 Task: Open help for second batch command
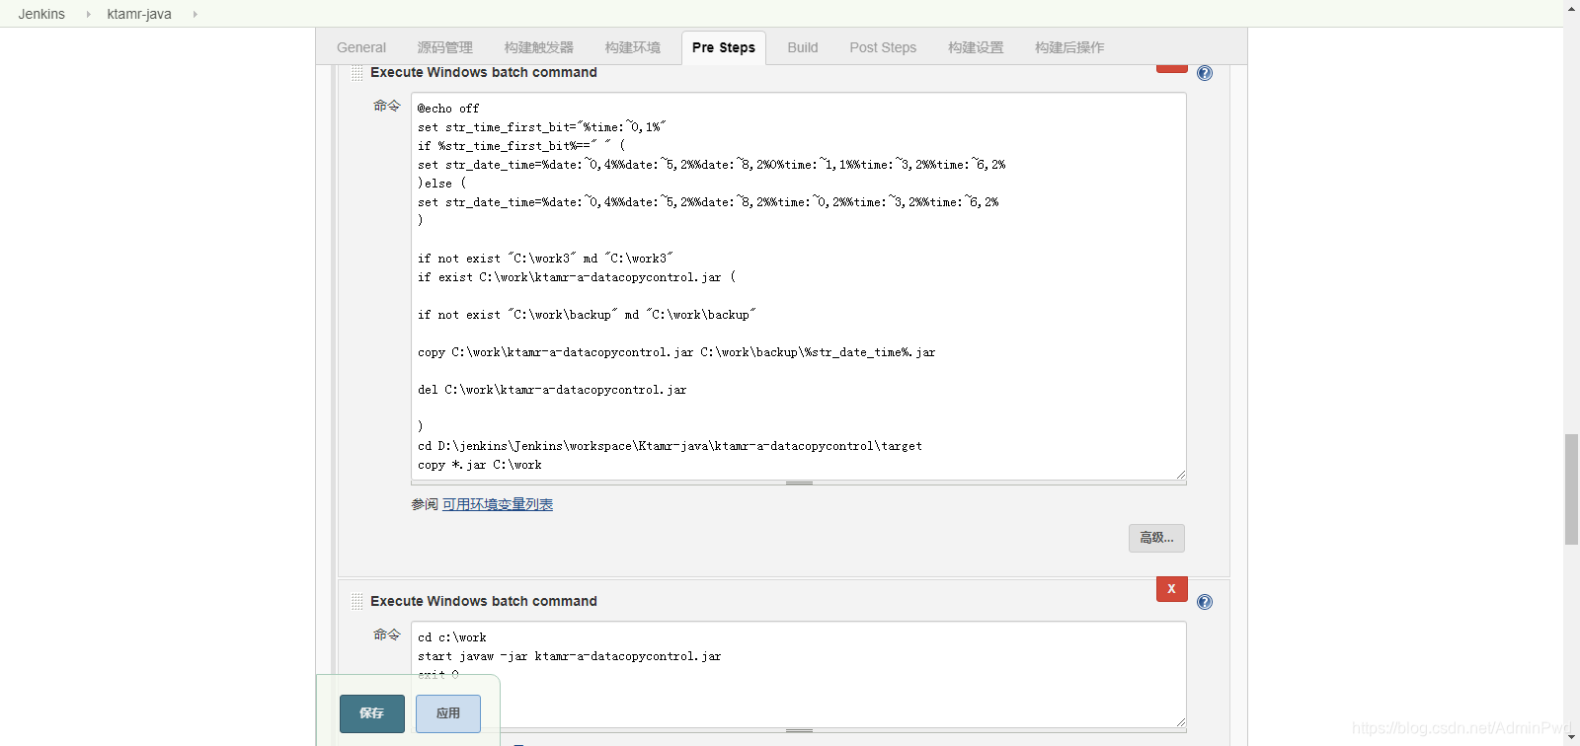click(x=1205, y=602)
